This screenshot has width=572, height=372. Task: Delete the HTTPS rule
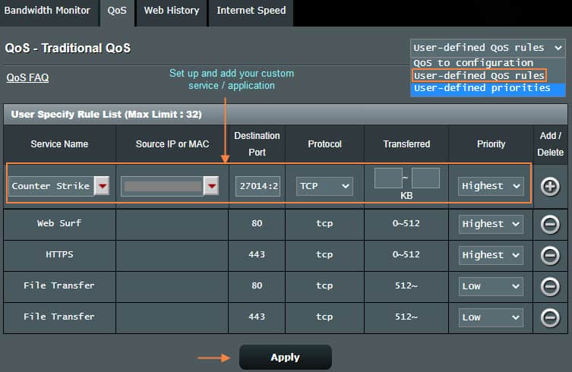point(550,255)
